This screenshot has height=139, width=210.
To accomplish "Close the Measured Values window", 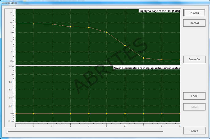I will click(194, 131).
